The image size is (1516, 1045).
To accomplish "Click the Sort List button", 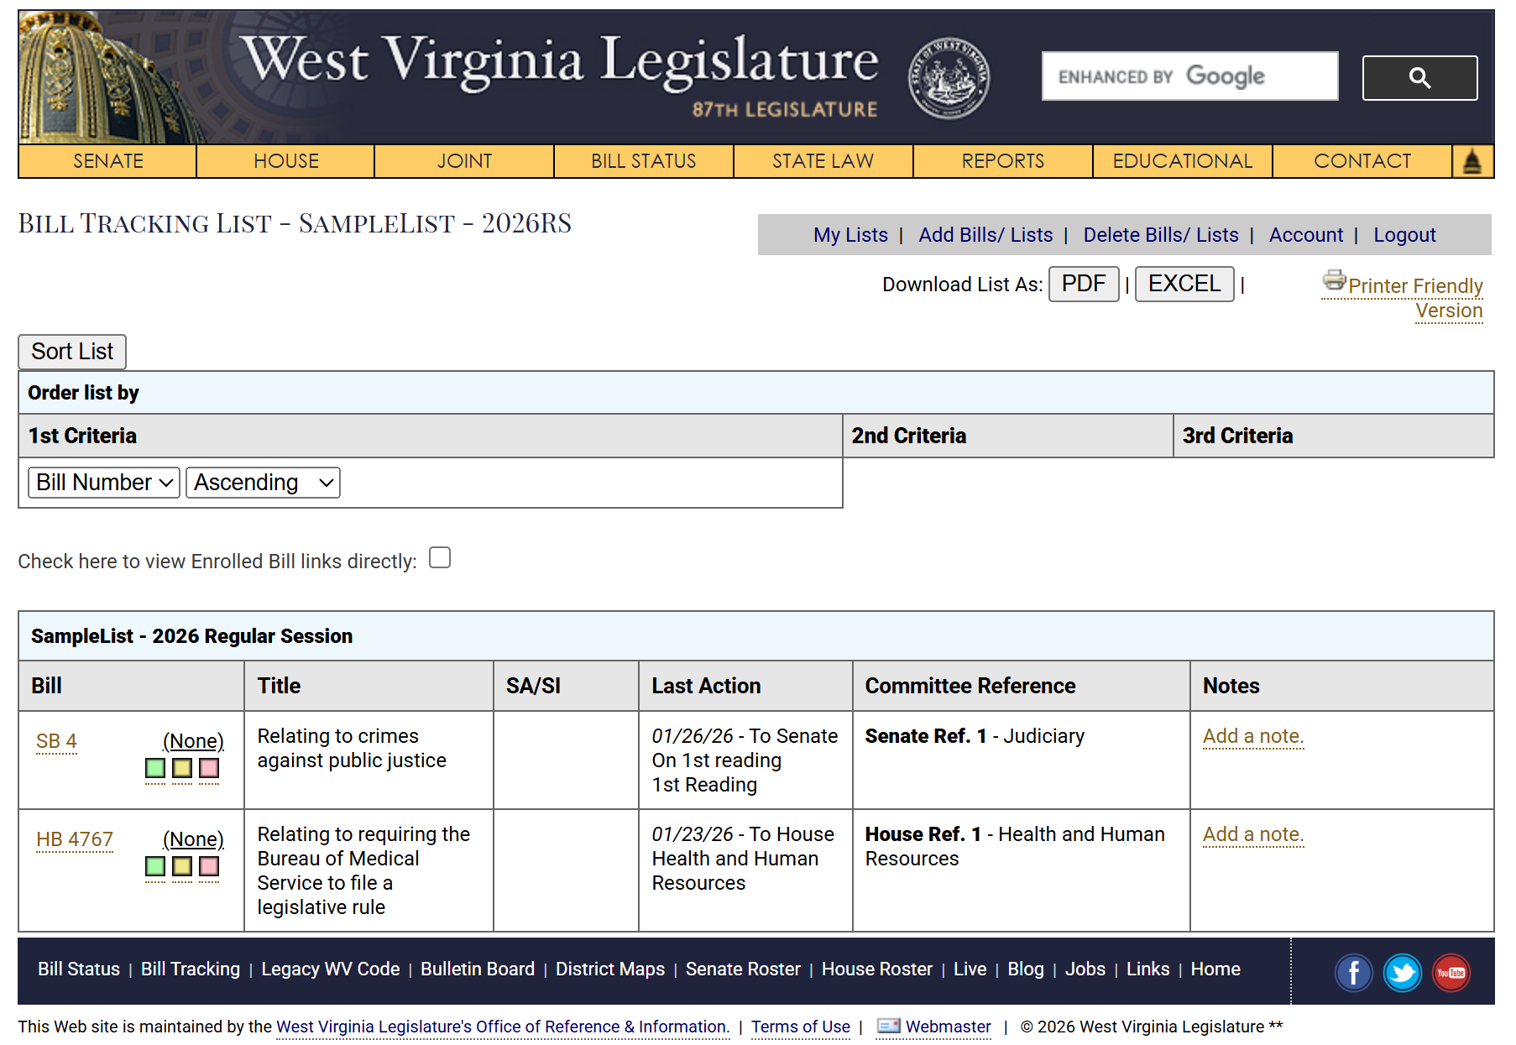I will click(x=72, y=352).
